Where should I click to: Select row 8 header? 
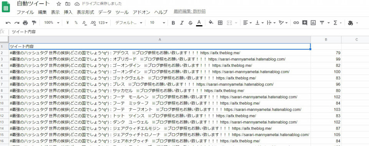point(4,91)
